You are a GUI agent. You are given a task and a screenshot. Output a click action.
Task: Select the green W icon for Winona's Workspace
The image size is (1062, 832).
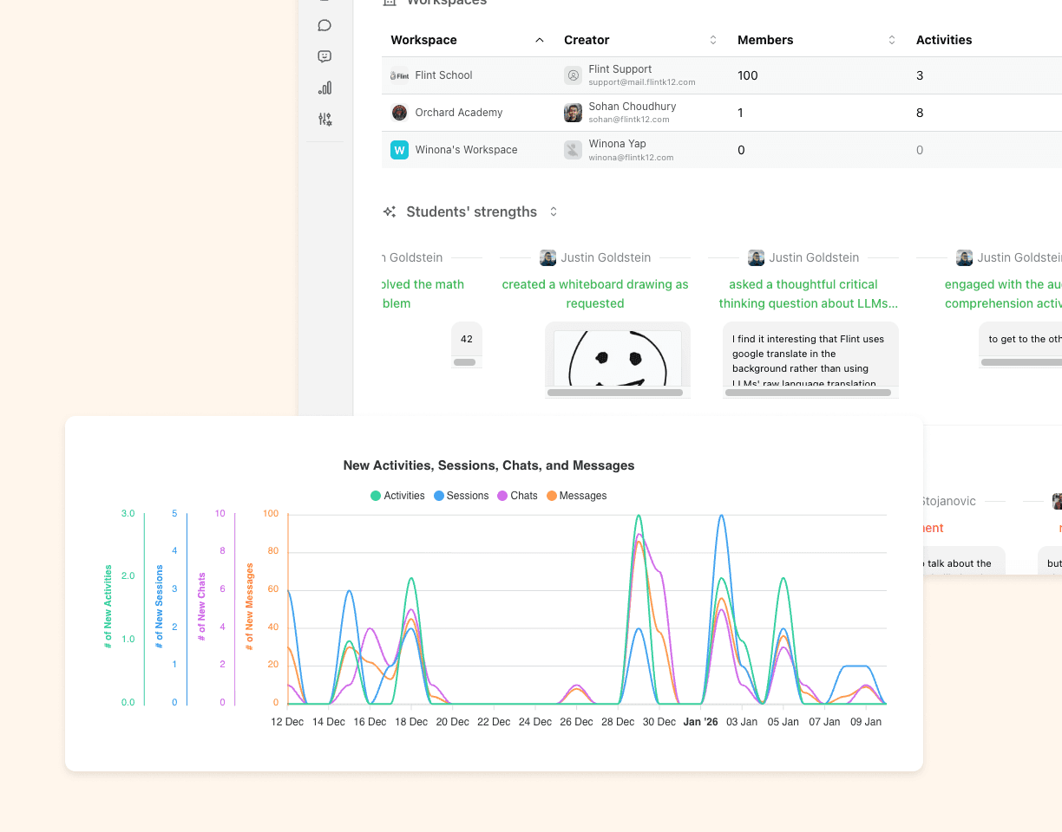coord(399,150)
